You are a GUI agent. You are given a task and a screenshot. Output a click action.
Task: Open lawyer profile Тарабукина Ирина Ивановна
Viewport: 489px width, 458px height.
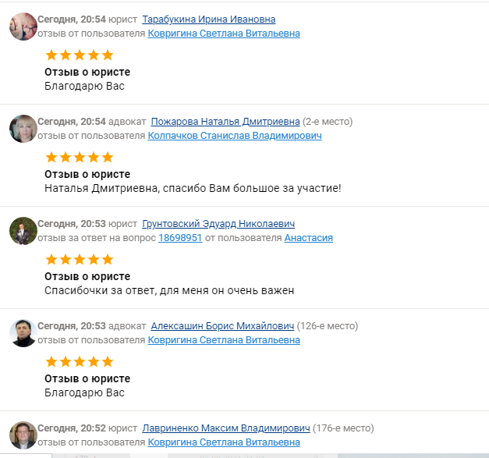pos(209,20)
